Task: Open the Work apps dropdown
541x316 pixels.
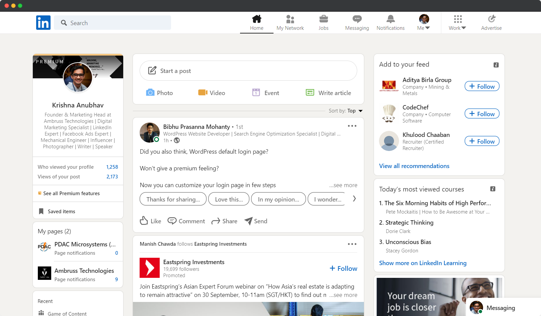Action: [457, 23]
